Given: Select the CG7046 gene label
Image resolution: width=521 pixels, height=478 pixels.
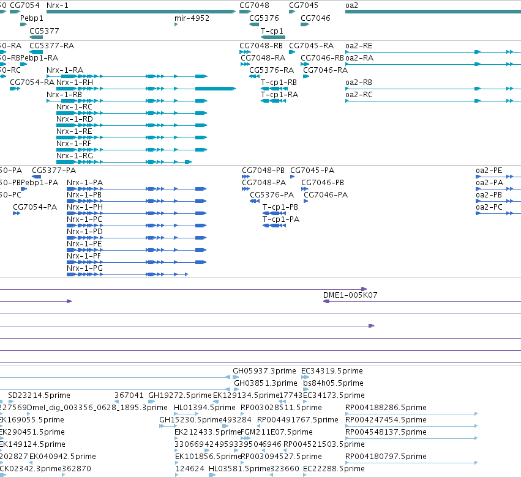Looking at the screenshot, I should pyautogui.click(x=315, y=18).
